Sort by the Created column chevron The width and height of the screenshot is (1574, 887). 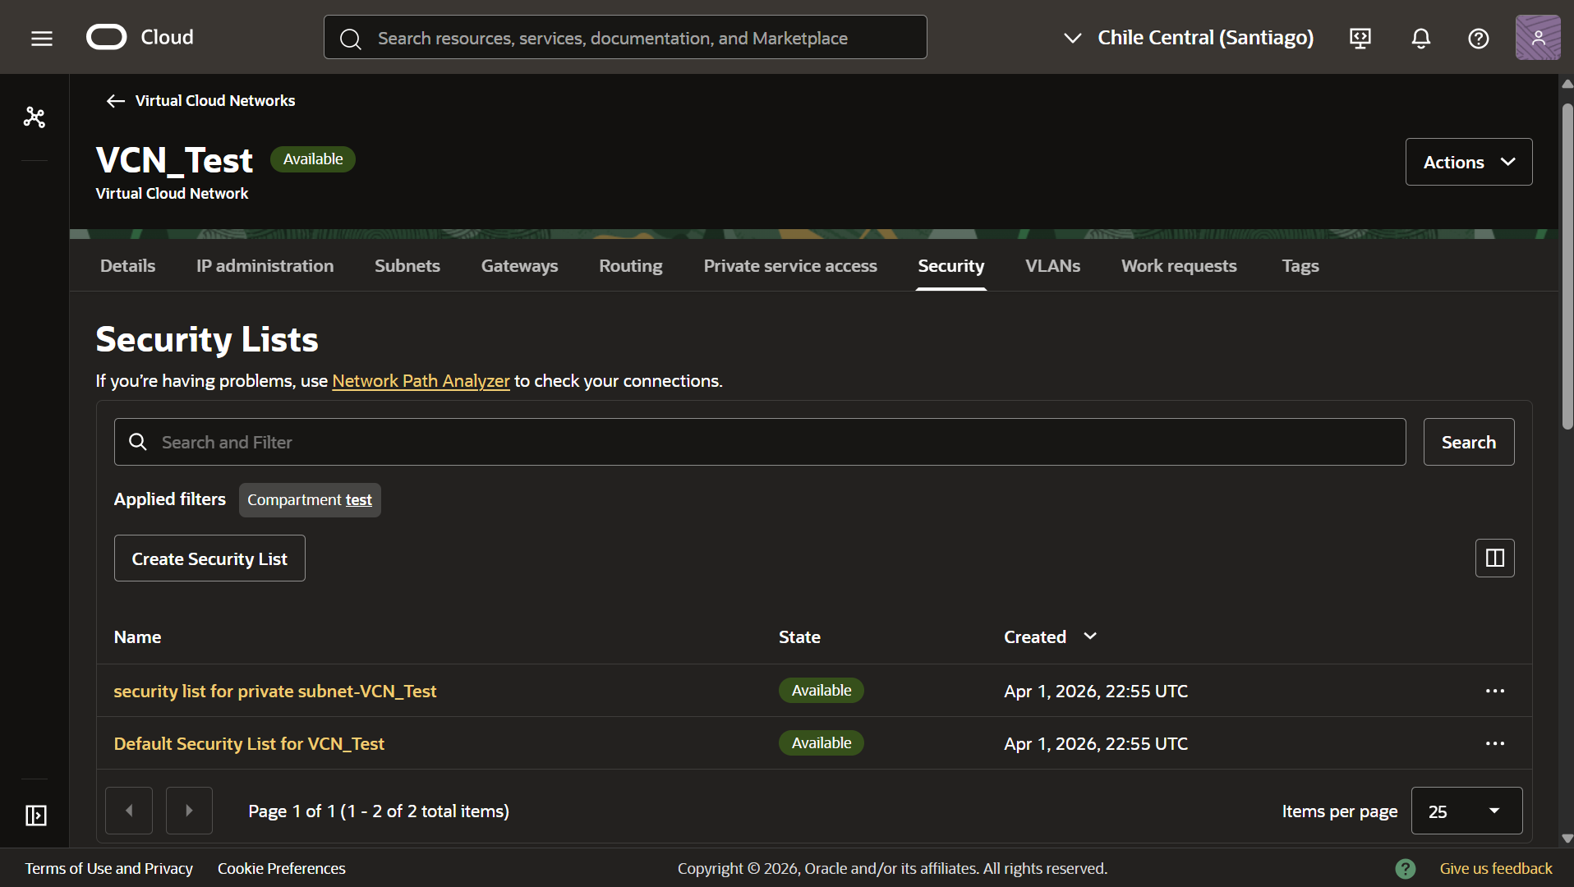1090,637
